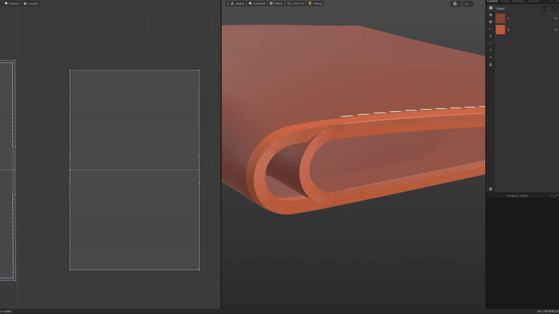Switch to the Current tab in Object Browser
The image size is (559, 314).
pos(492,1)
